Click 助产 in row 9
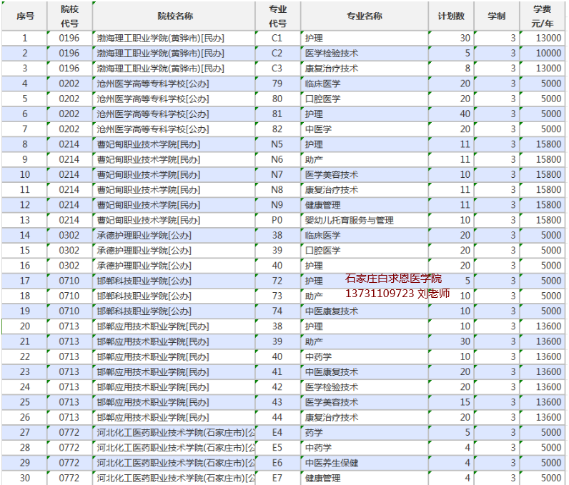The height and width of the screenshot is (485, 569). click(x=314, y=159)
